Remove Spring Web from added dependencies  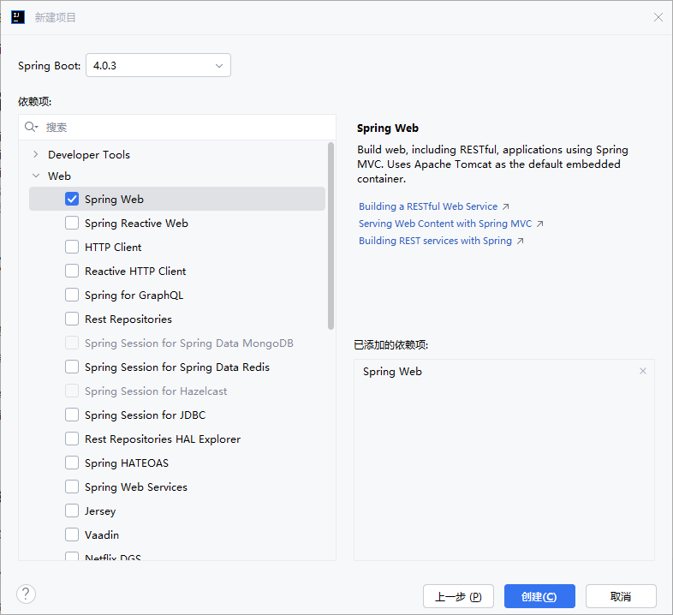[642, 371]
